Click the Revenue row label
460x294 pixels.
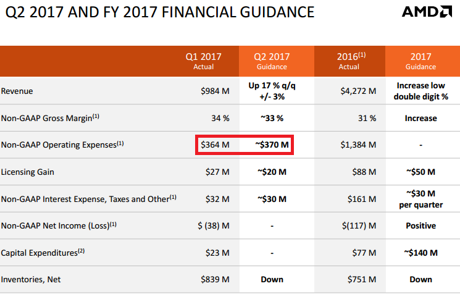(x=17, y=91)
